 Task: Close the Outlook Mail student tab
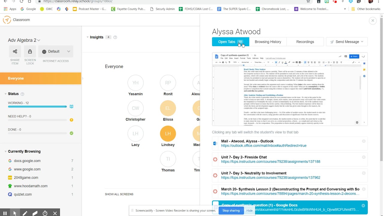(364, 141)
